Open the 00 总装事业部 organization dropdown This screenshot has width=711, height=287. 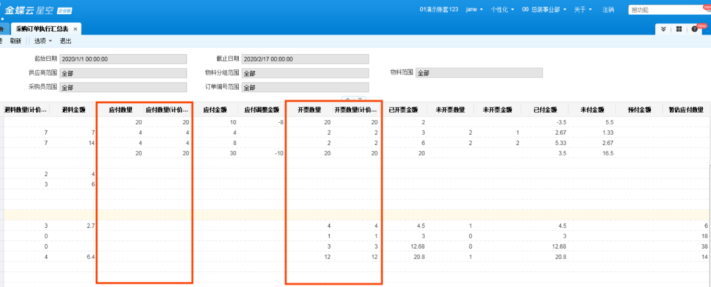(x=544, y=9)
